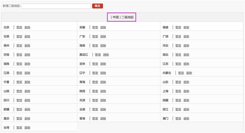Click the red 确定 button
The image size is (245, 133).
click(x=97, y=6)
